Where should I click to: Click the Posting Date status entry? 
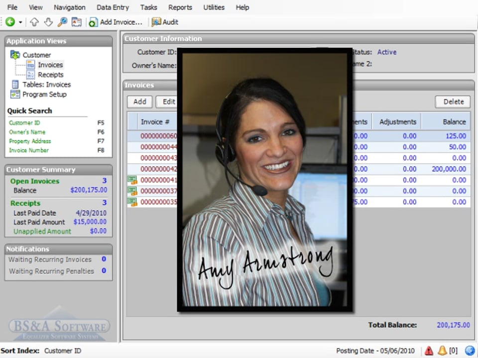tap(375, 351)
